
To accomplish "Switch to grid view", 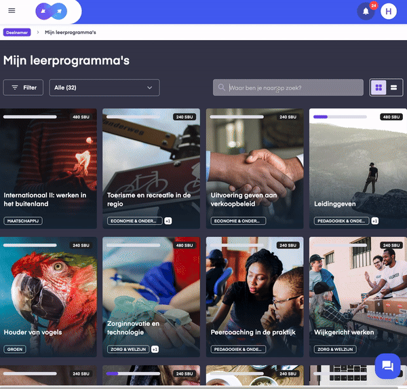I will tap(379, 88).
